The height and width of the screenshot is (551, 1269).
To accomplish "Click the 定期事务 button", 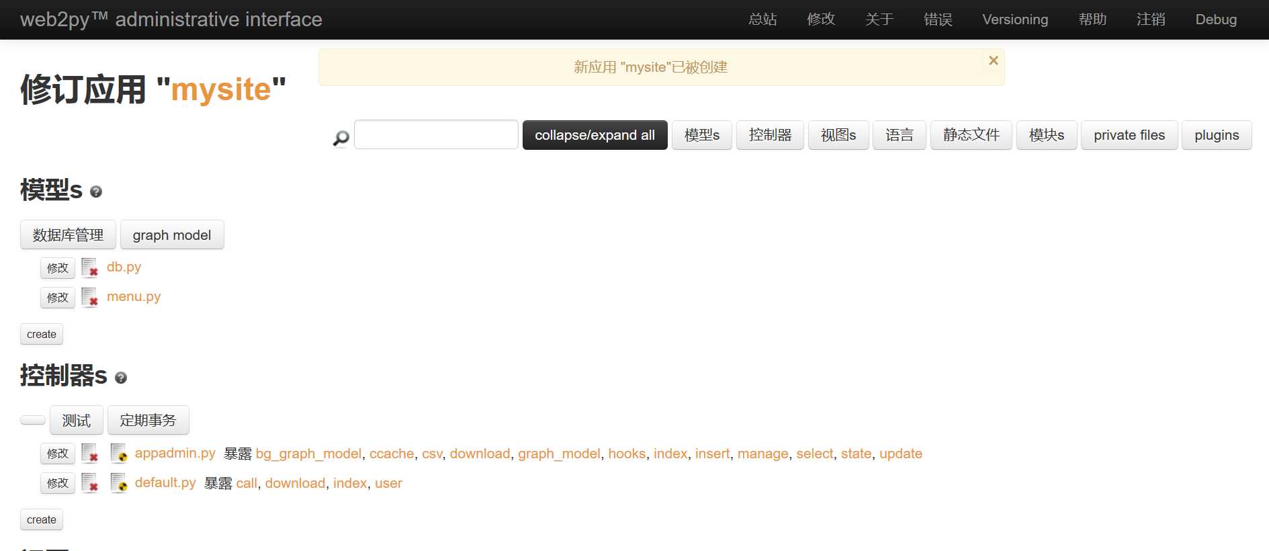I will [148, 420].
